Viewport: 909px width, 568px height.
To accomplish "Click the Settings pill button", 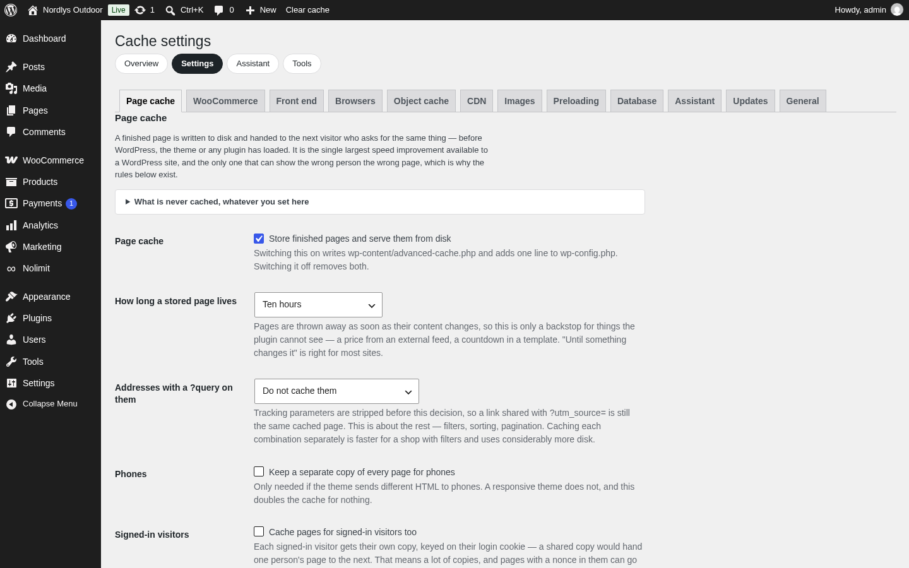I will [197, 64].
